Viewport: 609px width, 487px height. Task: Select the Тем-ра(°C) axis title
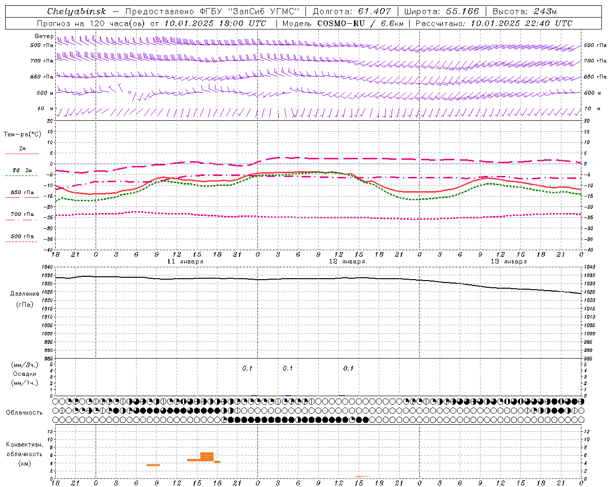click(22, 135)
